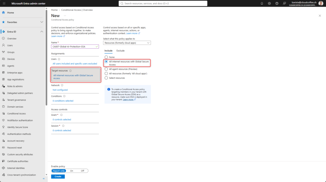Click the External Identities icon
This screenshot has height=182, width=326.
tap(3, 168)
